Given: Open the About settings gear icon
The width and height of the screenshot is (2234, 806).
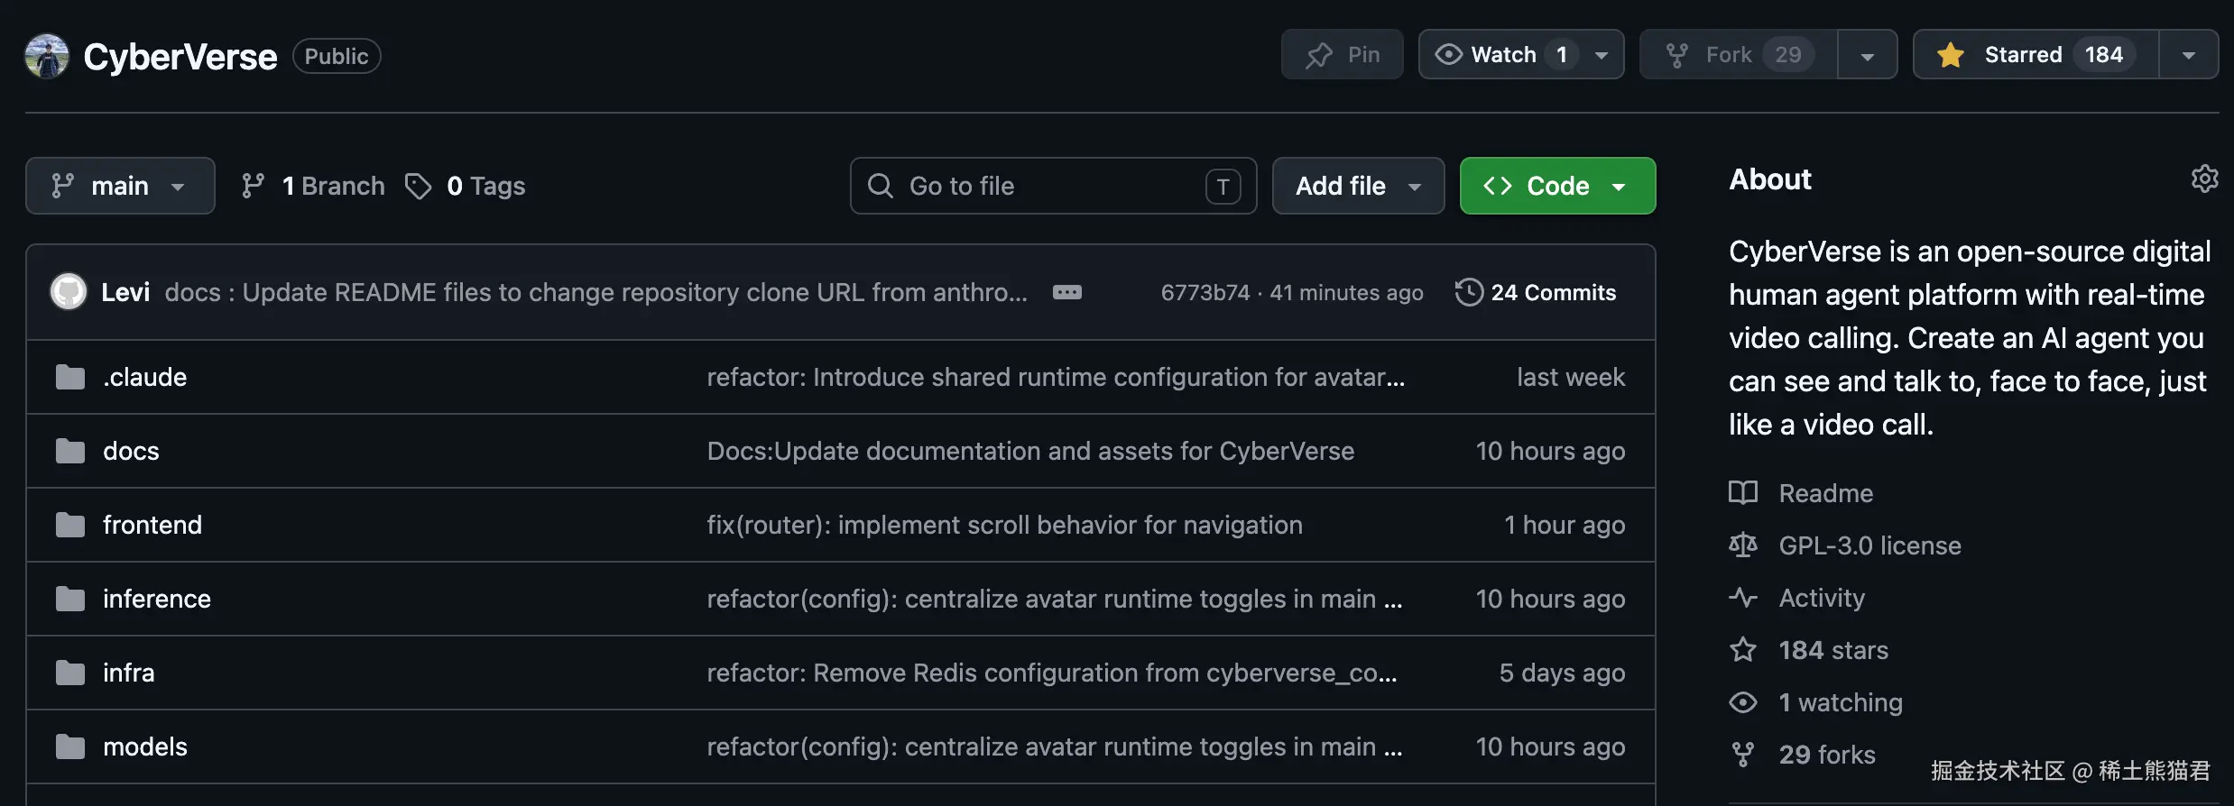Looking at the screenshot, I should click(x=2204, y=179).
